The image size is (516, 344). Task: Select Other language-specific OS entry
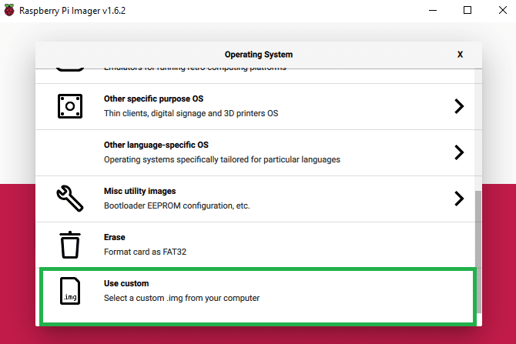click(x=255, y=152)
